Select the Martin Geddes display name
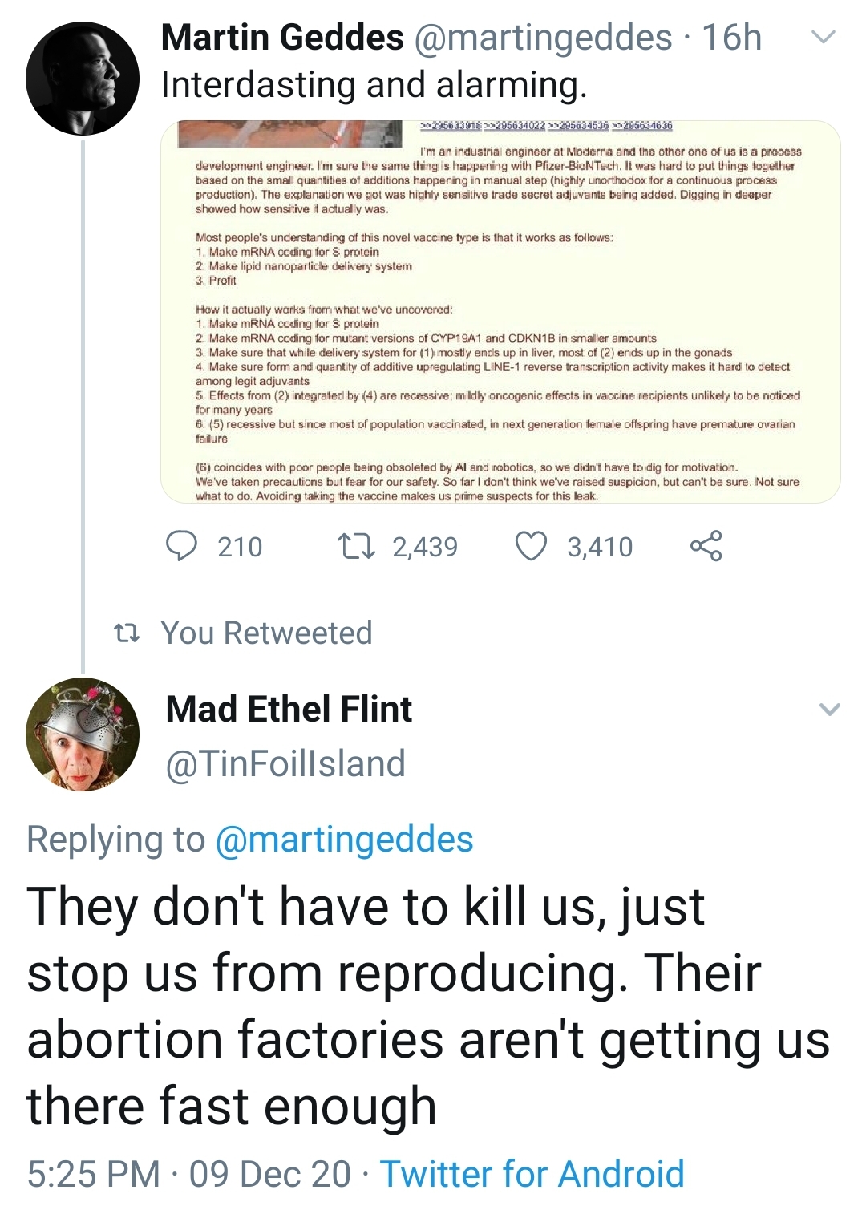 pyautogui.click(x=282, y=38)
